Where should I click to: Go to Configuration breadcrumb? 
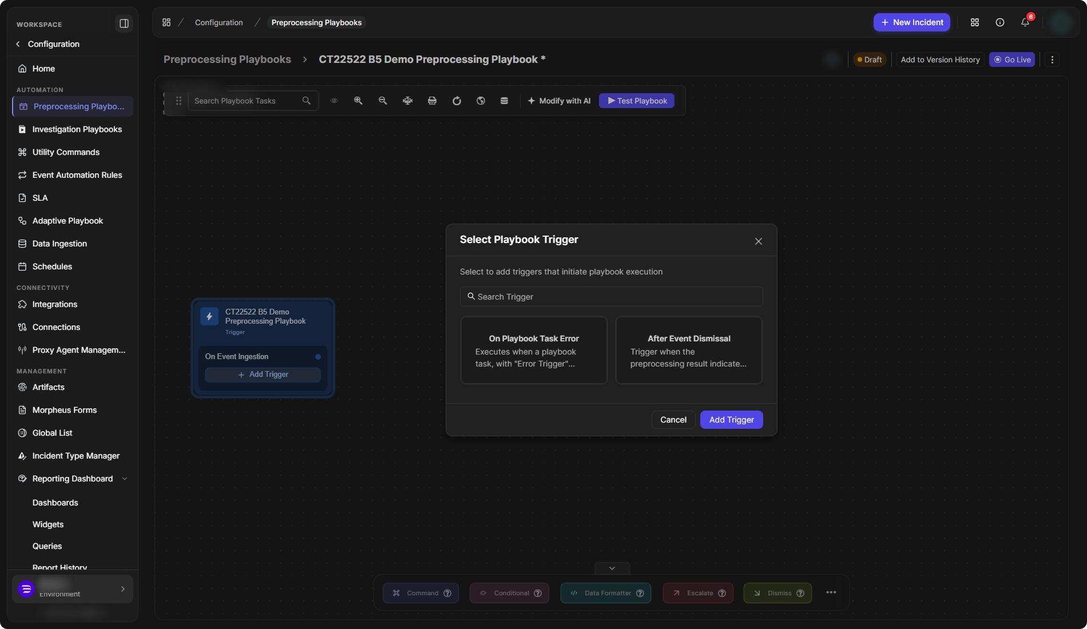[219, 22]
